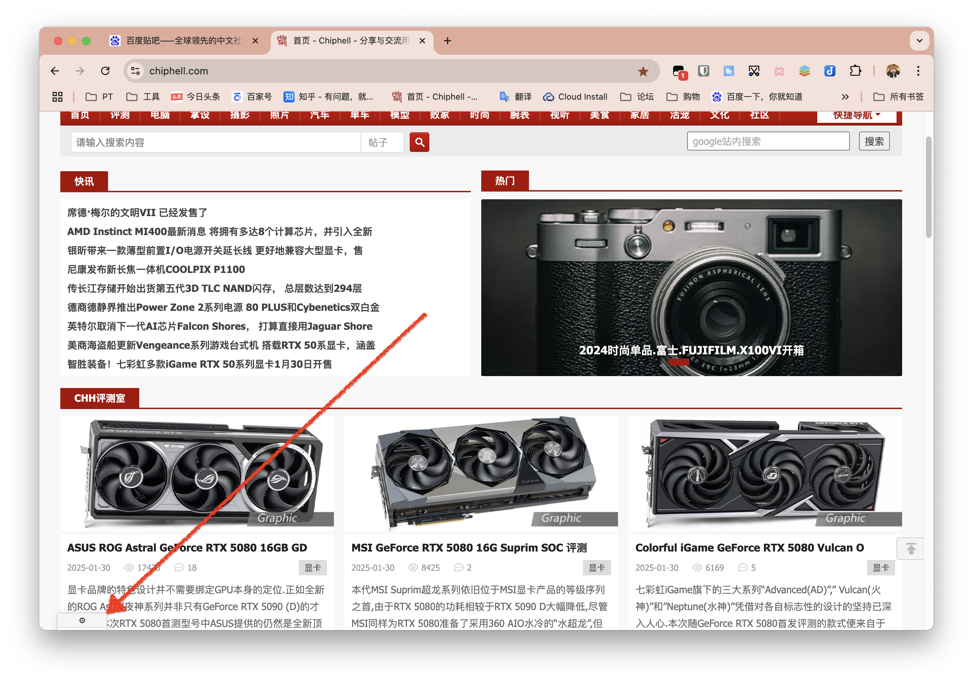
Task: Click the back-to-top arrow button
Action: click(911, 548)
